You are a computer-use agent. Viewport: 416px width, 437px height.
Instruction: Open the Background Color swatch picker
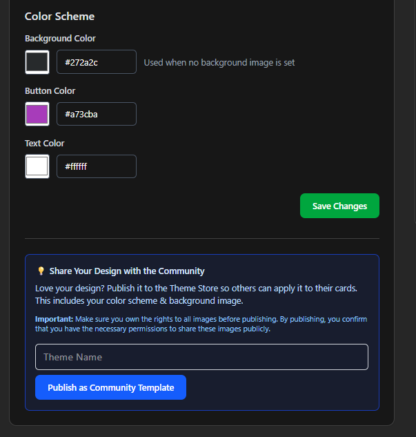coord(37,62)
